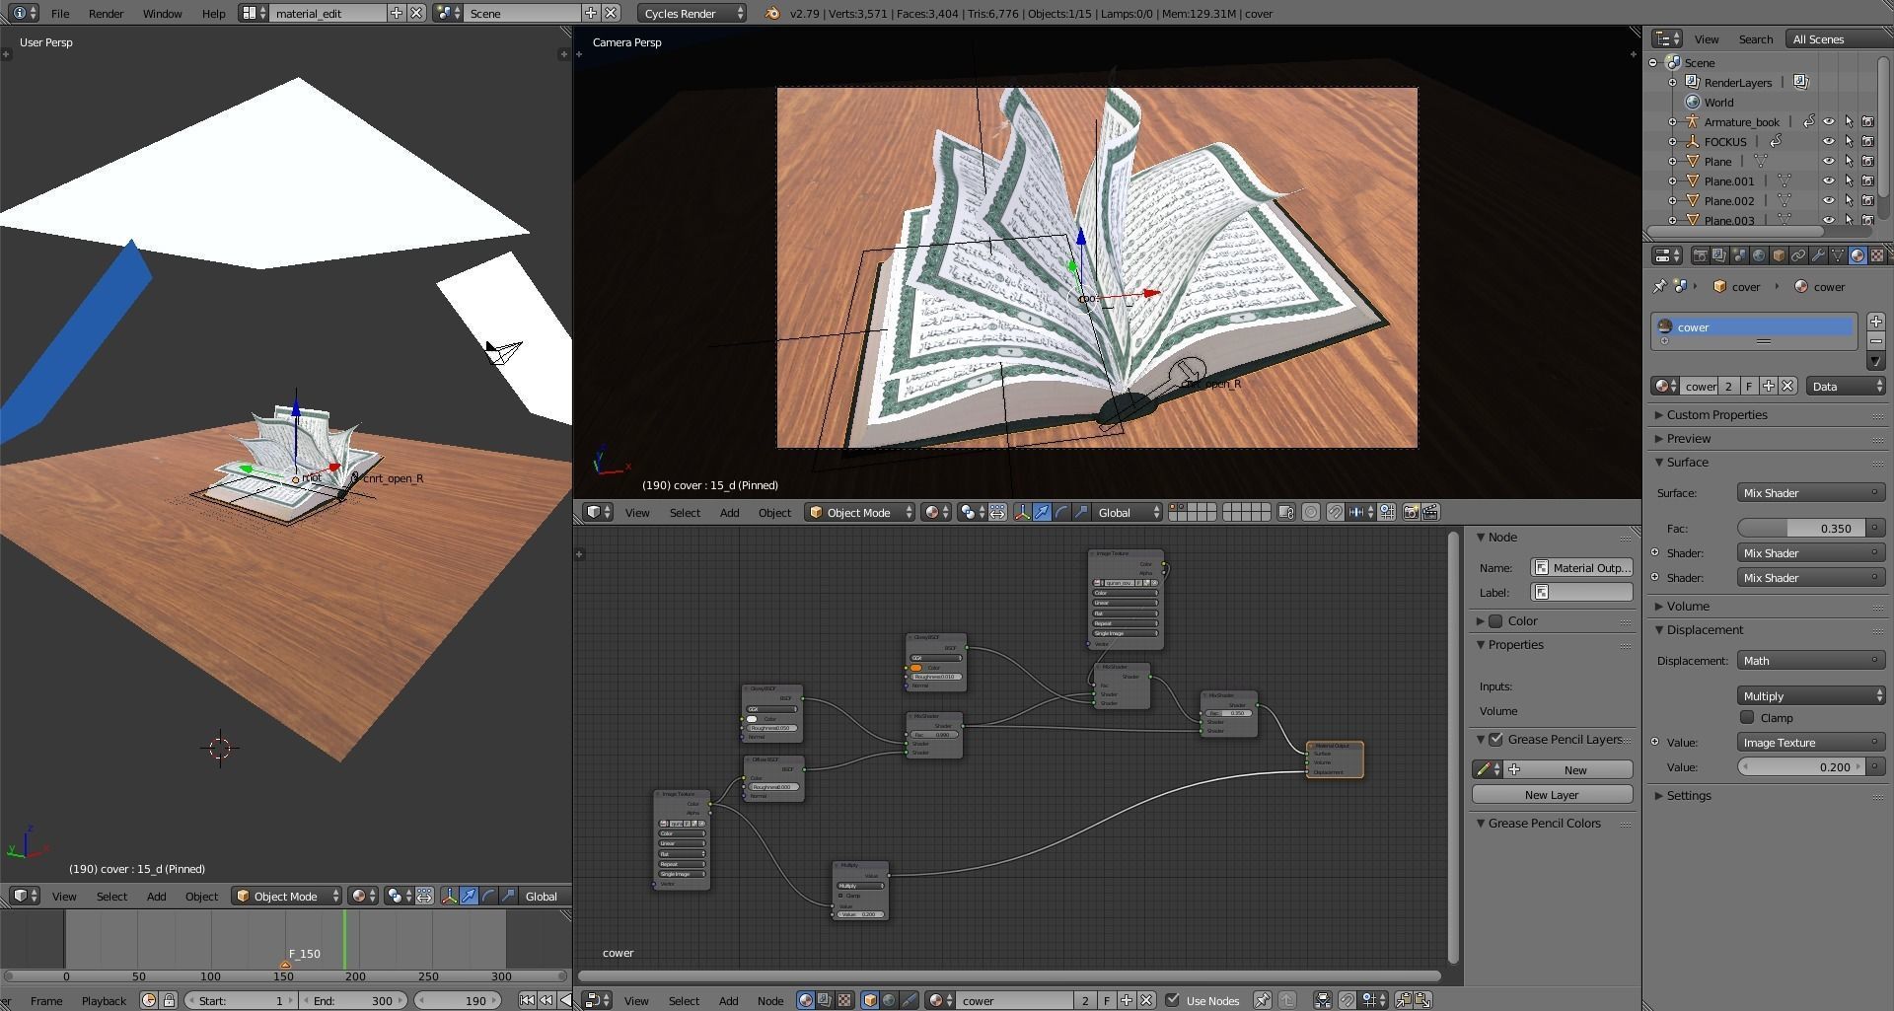Screen dimensions: 1894x1011
Task: Click the End frame 300 field
Action: [x=353, y=1000]
